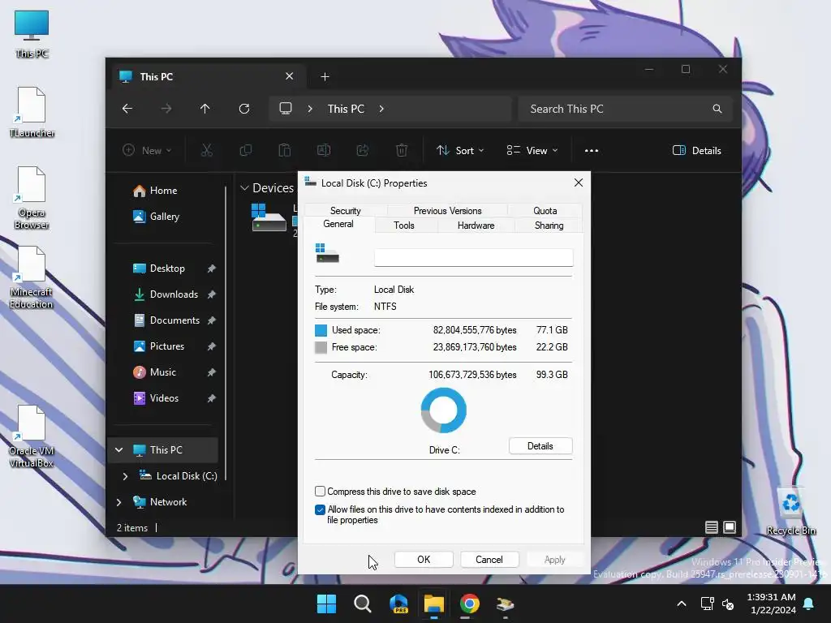831x623 pixels.
Task: Open the Edge PRE taskbar icon
Action: (x=398, y=604)
